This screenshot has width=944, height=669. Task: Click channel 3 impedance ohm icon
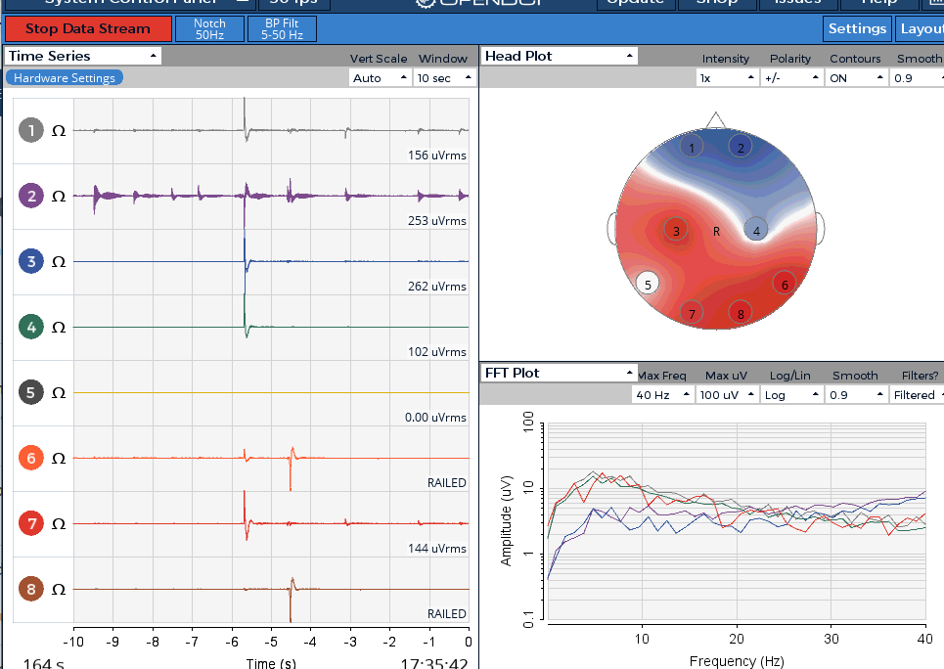click(x=59, y=262)
